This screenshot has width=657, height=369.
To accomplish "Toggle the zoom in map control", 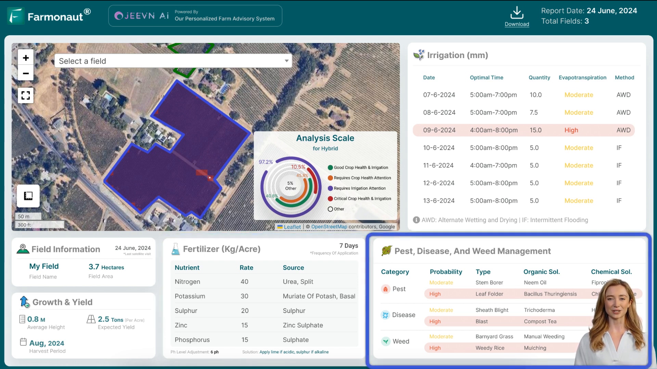I will click(26, 57).
